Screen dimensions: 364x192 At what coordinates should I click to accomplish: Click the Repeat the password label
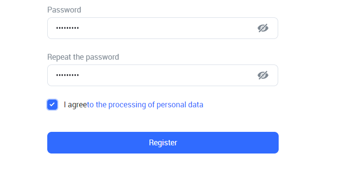pyautogui.click(x=83, y=57)
